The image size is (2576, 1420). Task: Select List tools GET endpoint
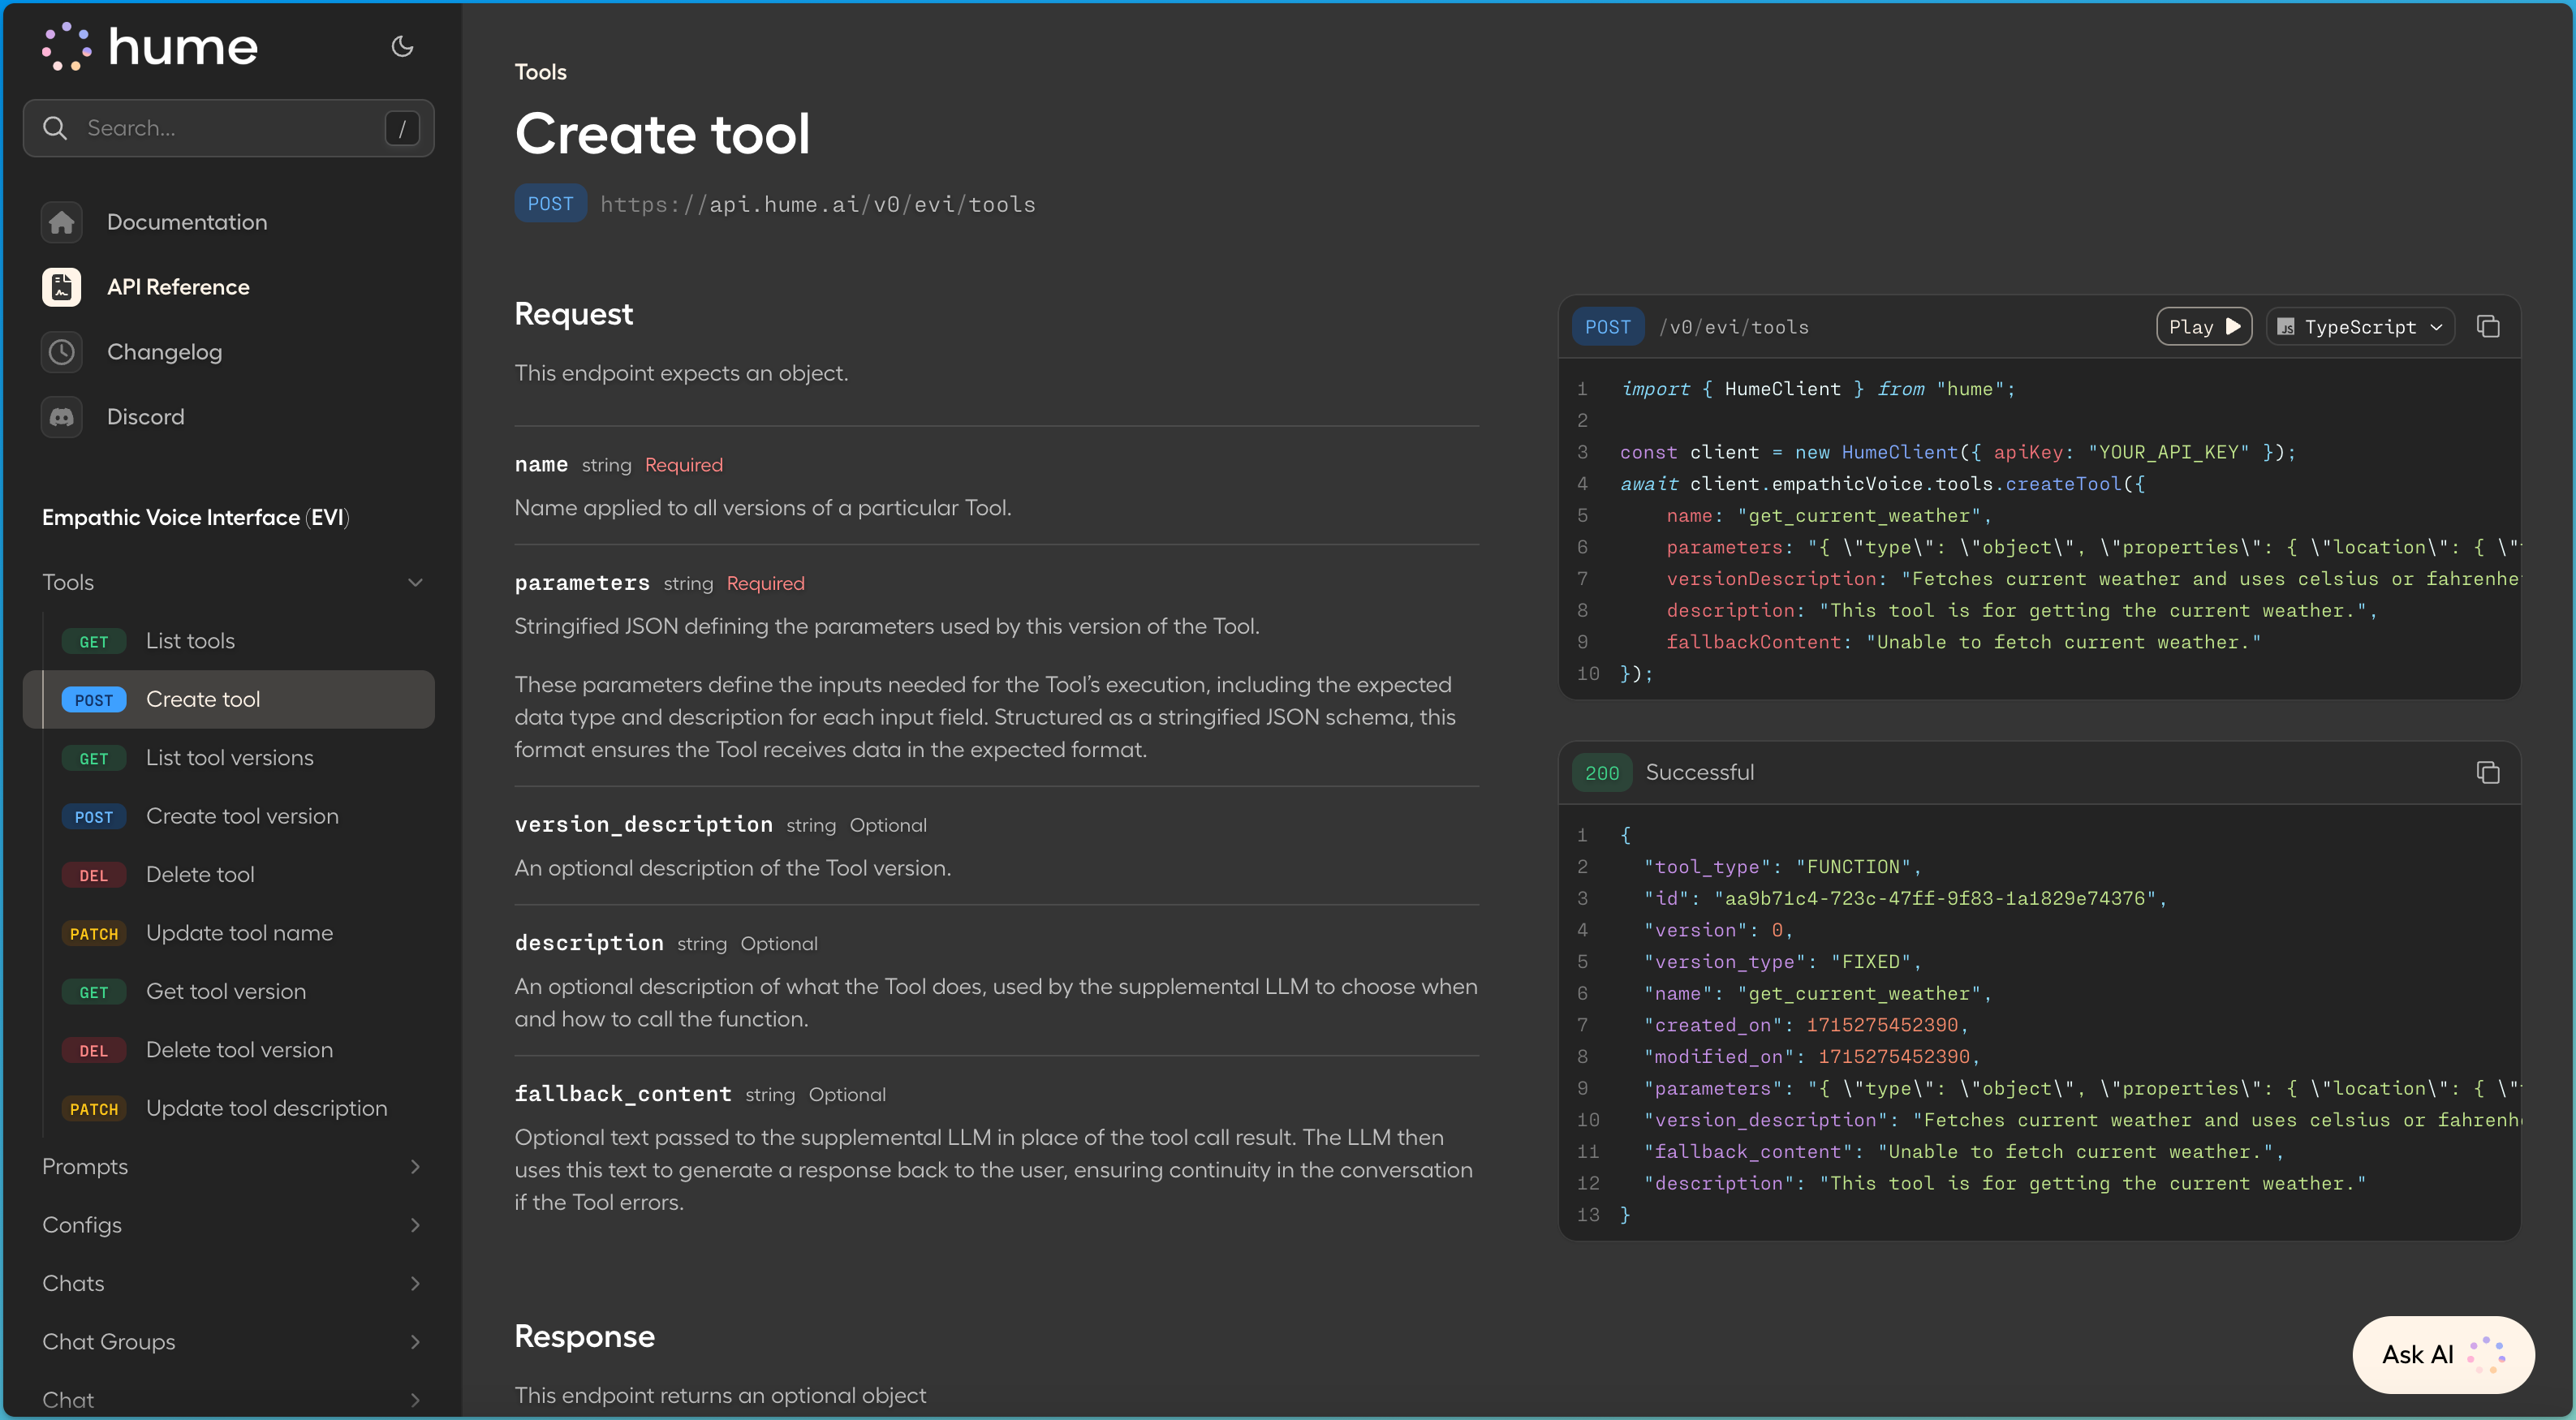(x=190, y=641)
